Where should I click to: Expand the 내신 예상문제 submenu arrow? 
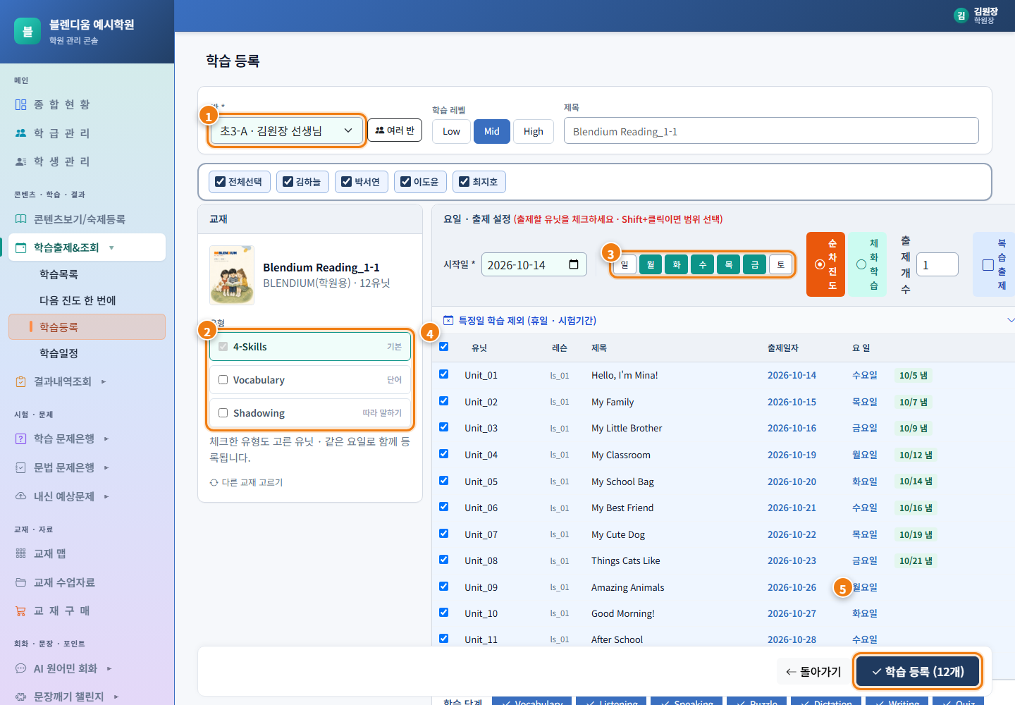(106, 496)
